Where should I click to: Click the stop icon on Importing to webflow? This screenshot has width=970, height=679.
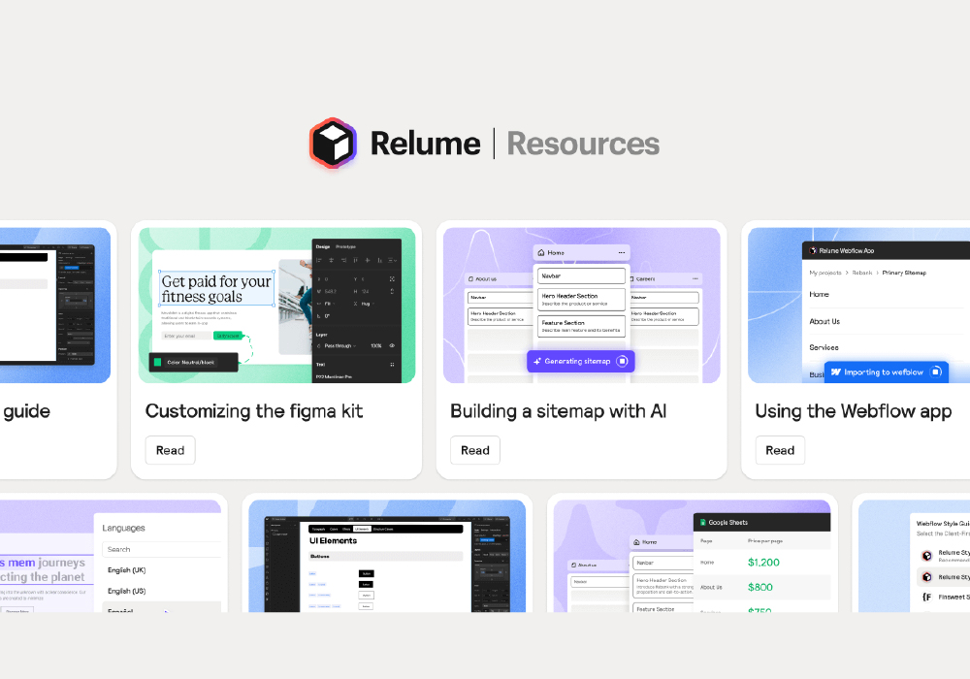935,372
